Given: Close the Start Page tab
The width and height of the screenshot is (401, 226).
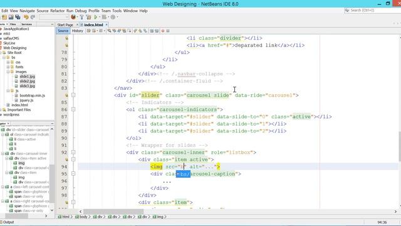Looking at the screenshot, I should pos(77,25).
